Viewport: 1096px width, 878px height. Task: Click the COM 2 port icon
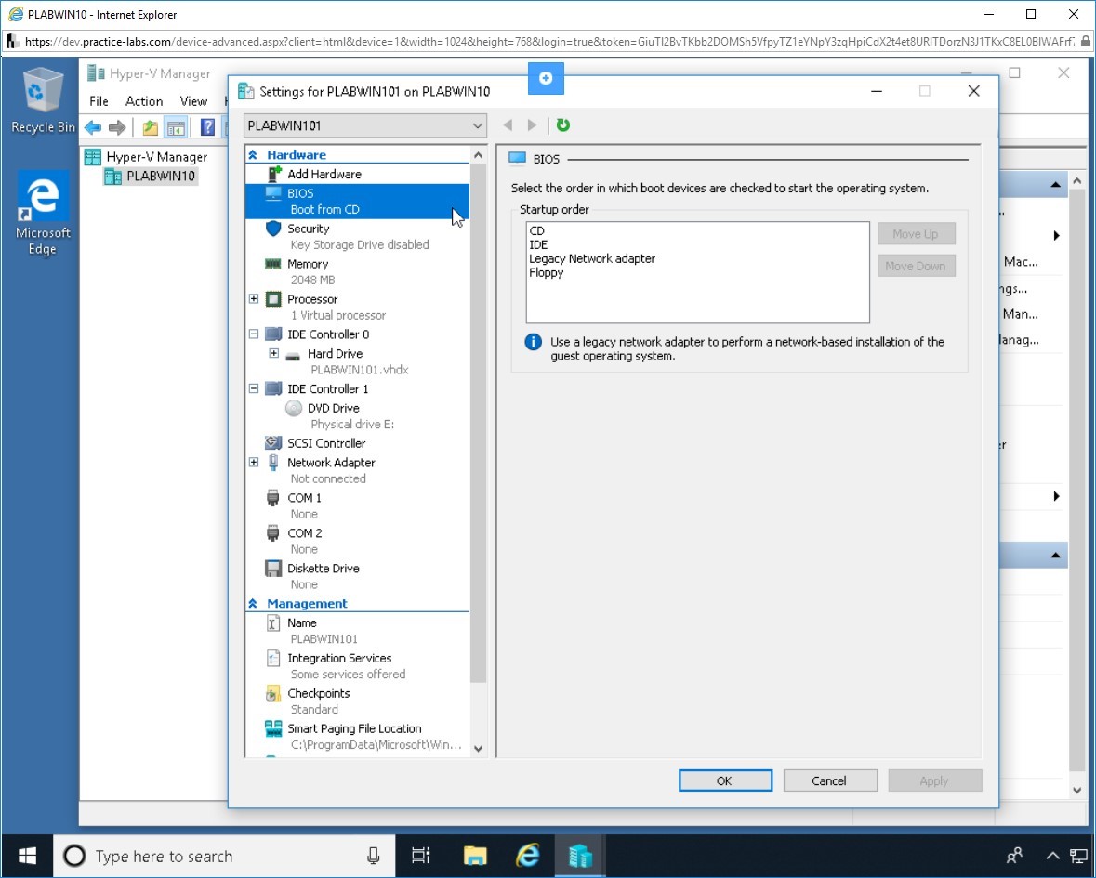tap(273, 533)
